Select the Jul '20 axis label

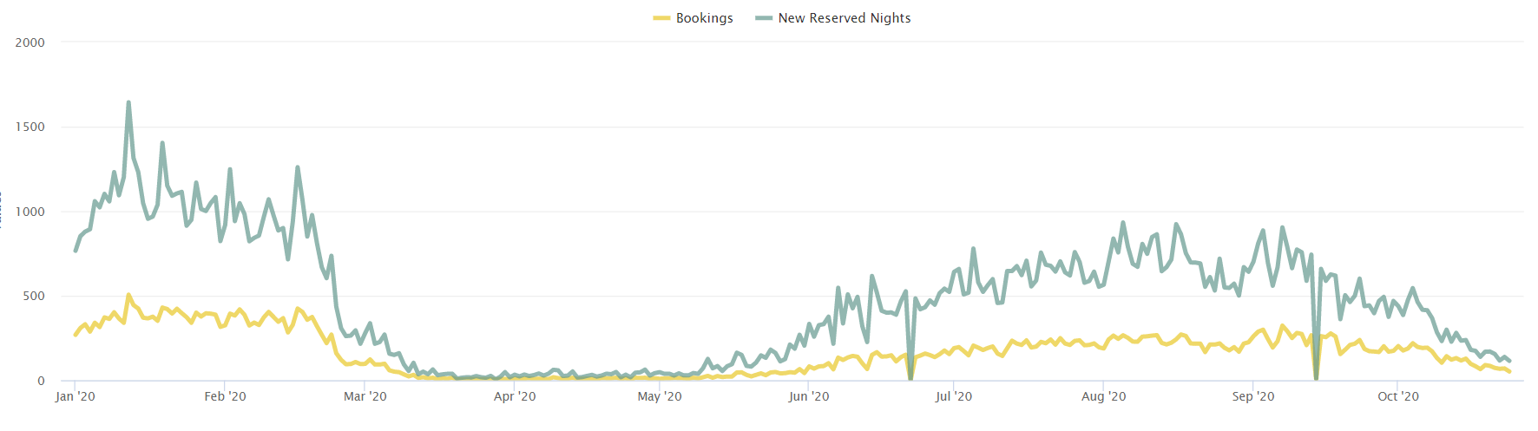click(x=954, y=396)
